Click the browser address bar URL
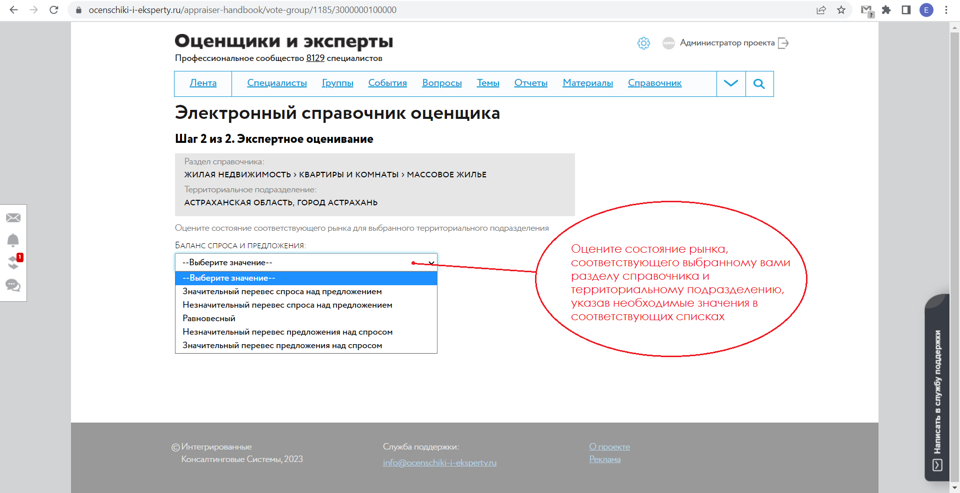 [242, 10]
